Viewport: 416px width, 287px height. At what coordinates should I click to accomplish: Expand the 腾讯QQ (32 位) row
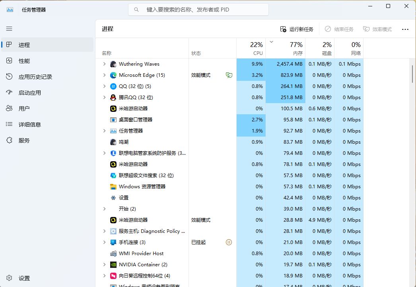click(104, 98)
